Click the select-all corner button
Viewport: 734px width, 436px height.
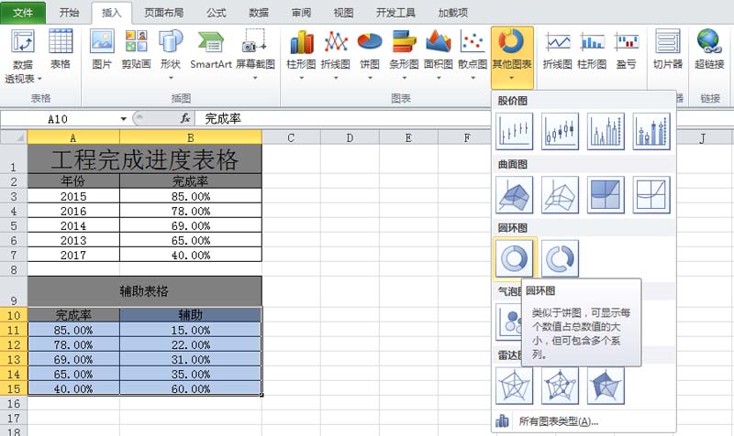point(14,137)
